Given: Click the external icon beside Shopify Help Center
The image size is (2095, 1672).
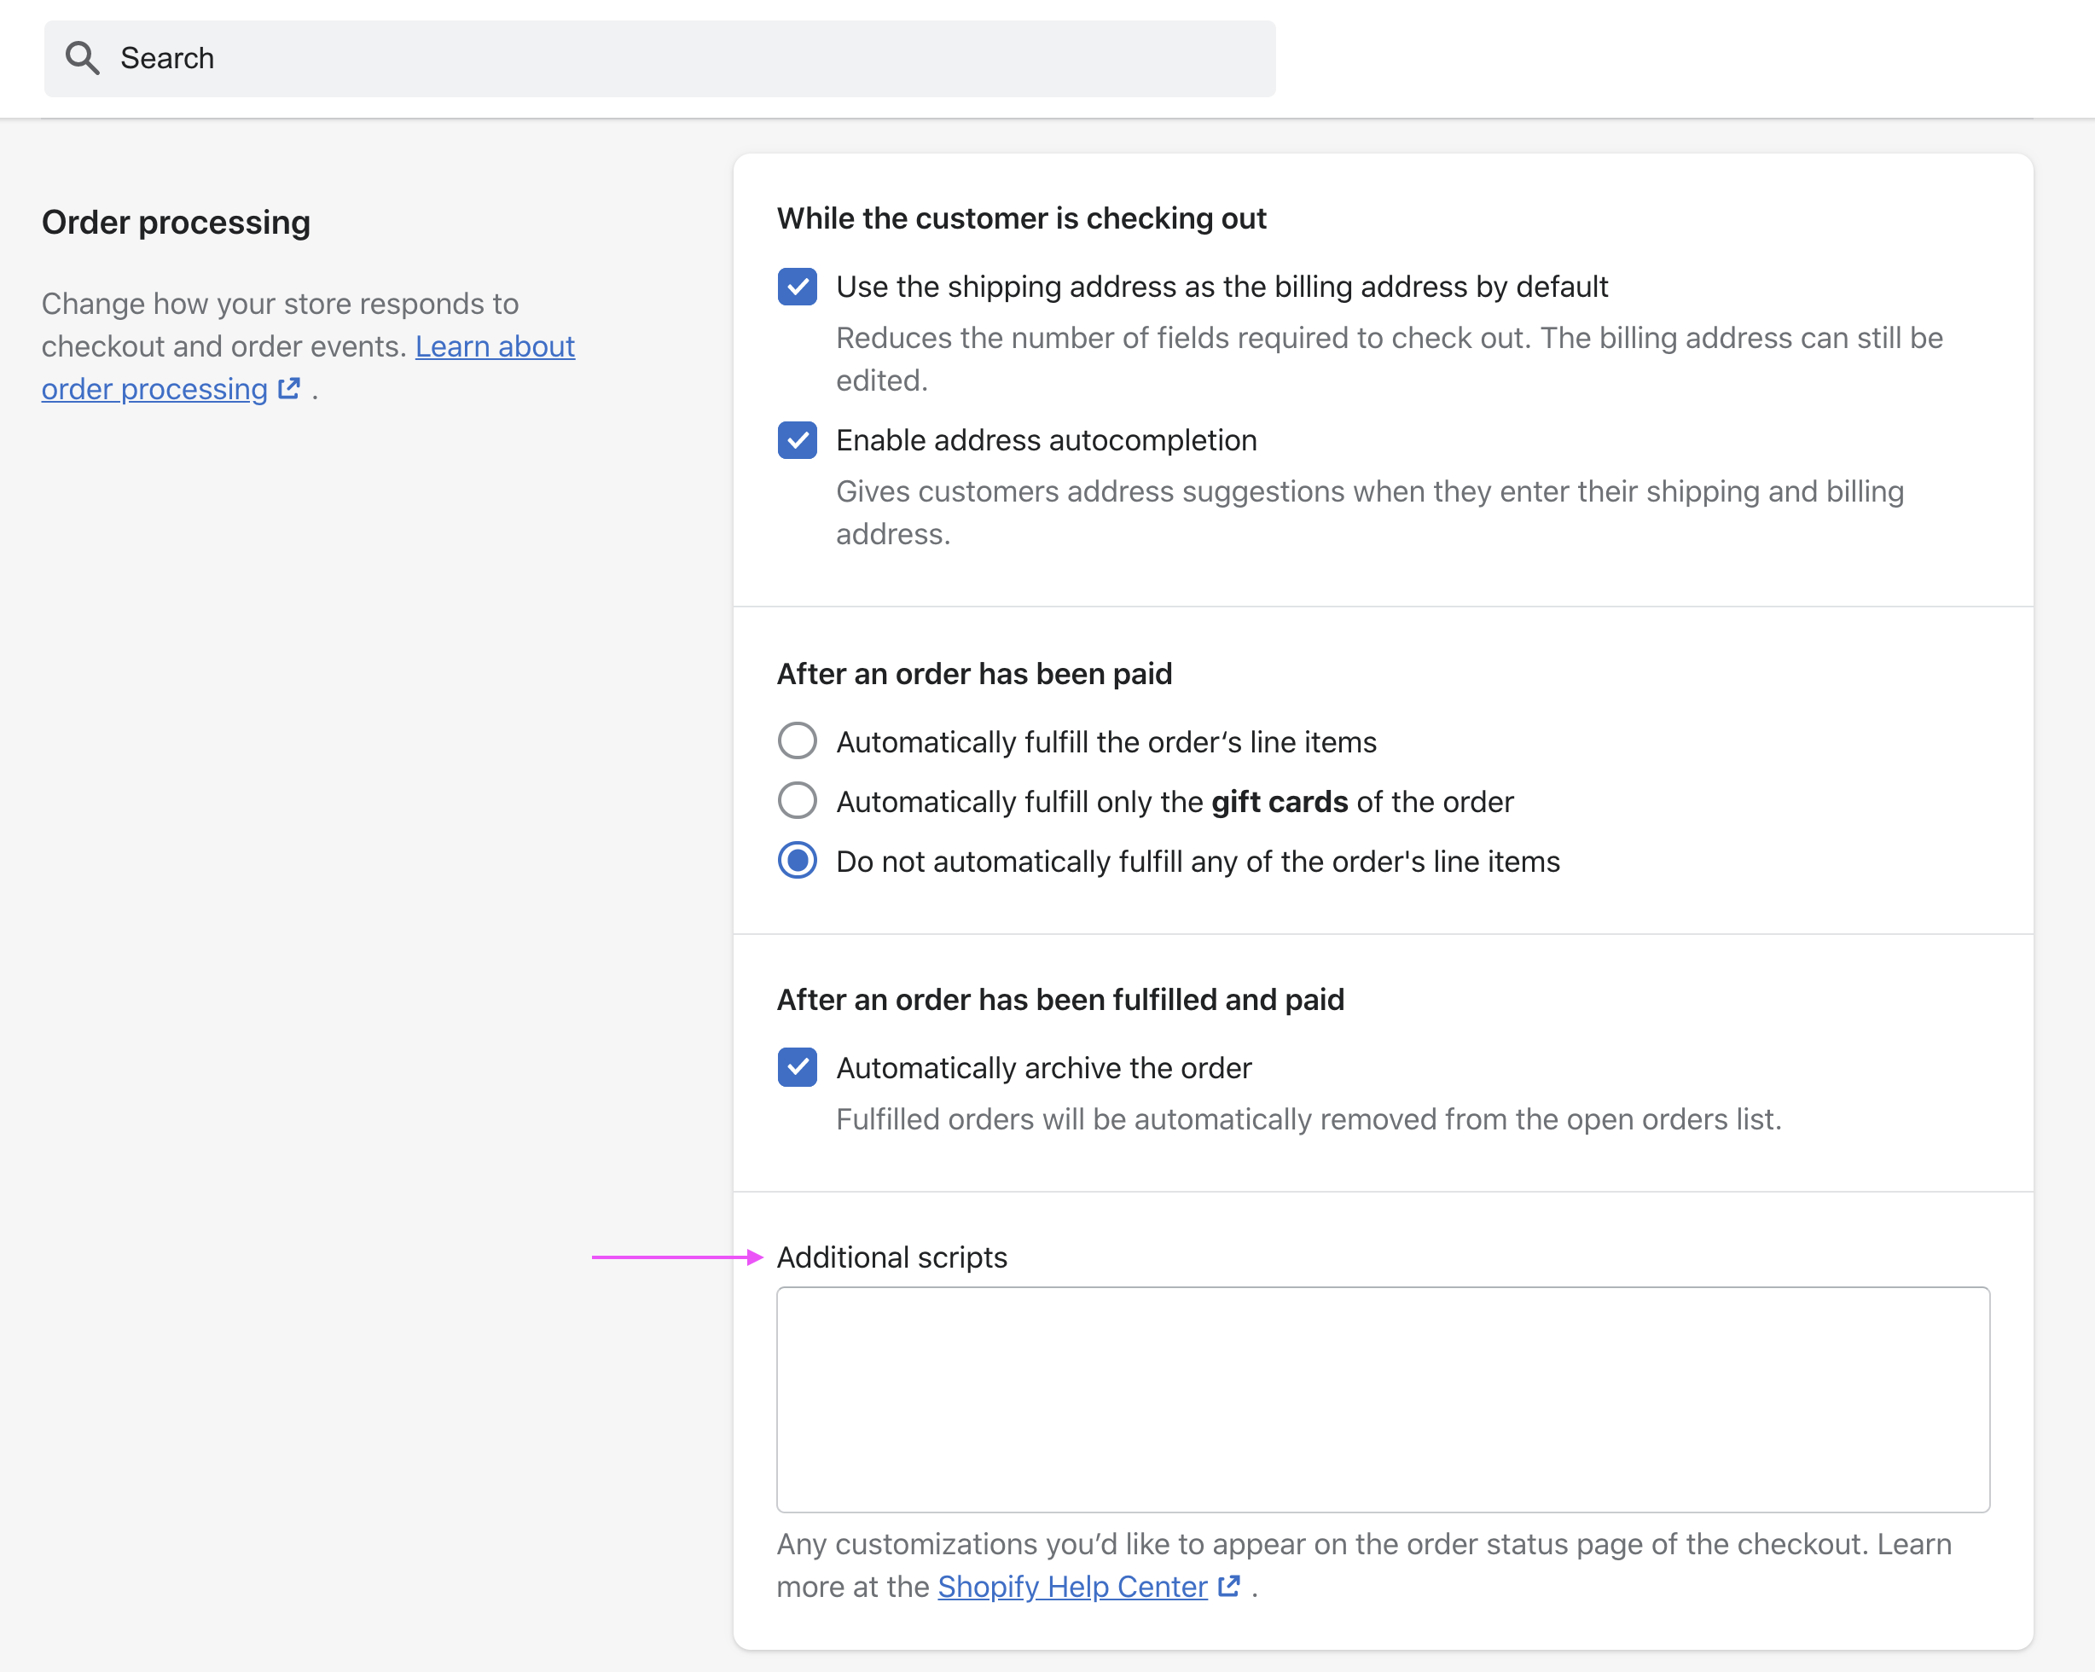Looking at the screenshot, I should (x=1229, y=1586).
